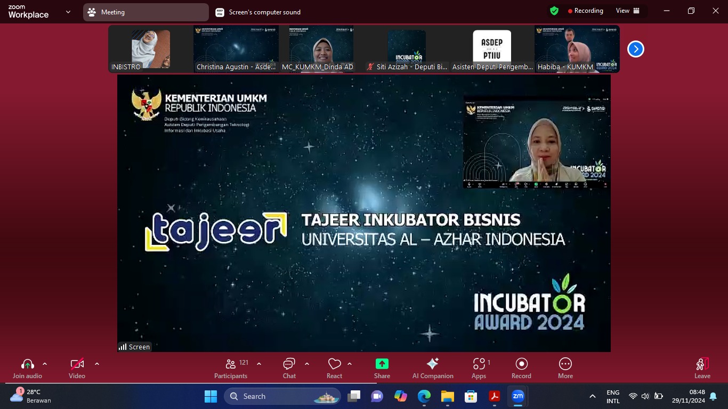This screenshot has width=728, height=409.
Task: Expand the audio options chevron
Action: (45, 364)
